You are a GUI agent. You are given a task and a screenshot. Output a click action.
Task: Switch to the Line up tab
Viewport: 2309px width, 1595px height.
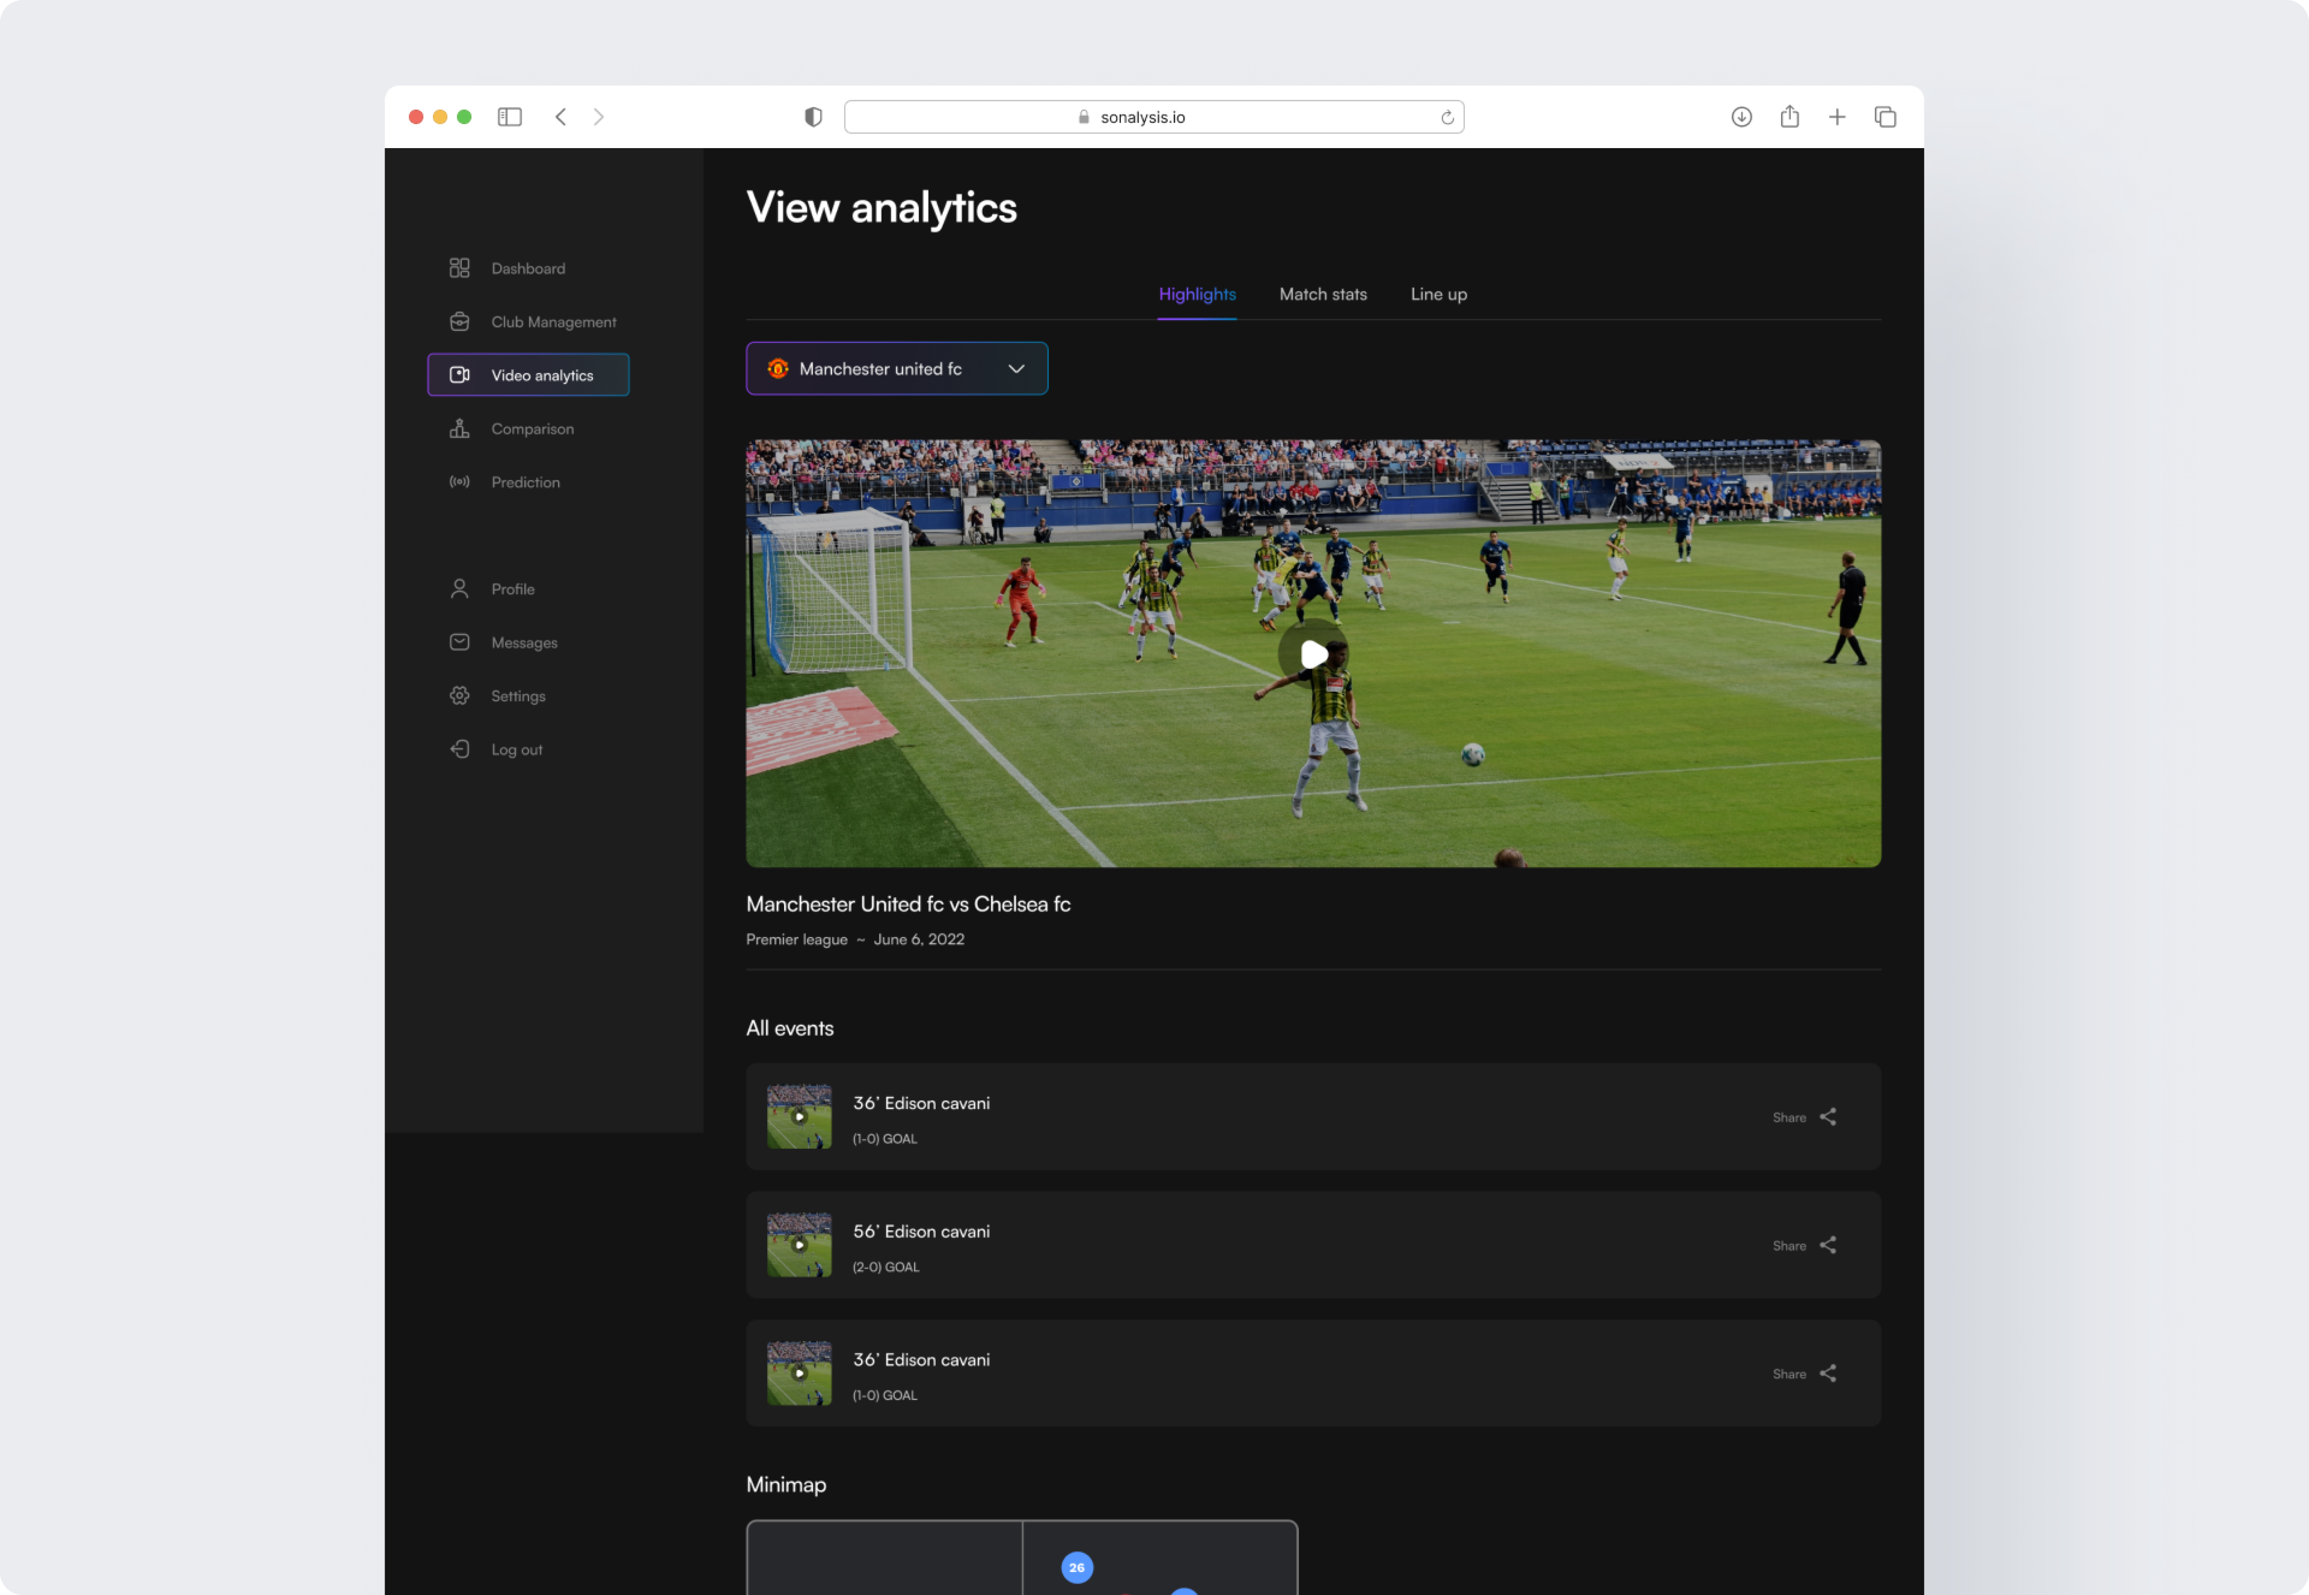pyautogui.click(x=1438, y=294)
